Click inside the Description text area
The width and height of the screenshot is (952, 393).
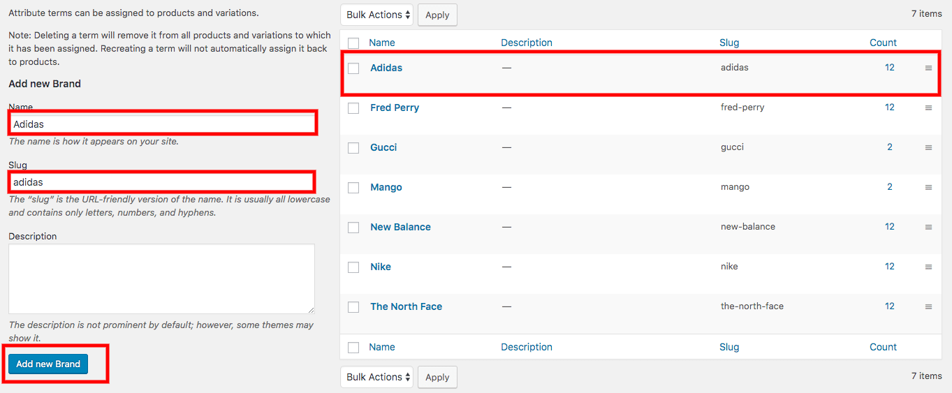[161, 279]
